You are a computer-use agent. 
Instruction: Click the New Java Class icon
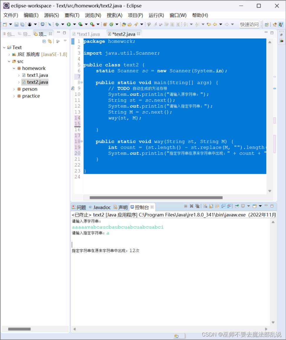point(111,24)
